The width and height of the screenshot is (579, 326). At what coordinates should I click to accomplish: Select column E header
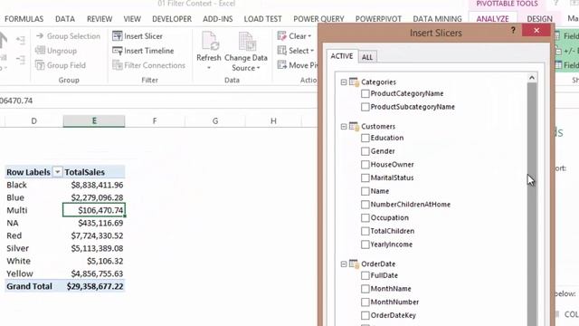coord(94,120)
